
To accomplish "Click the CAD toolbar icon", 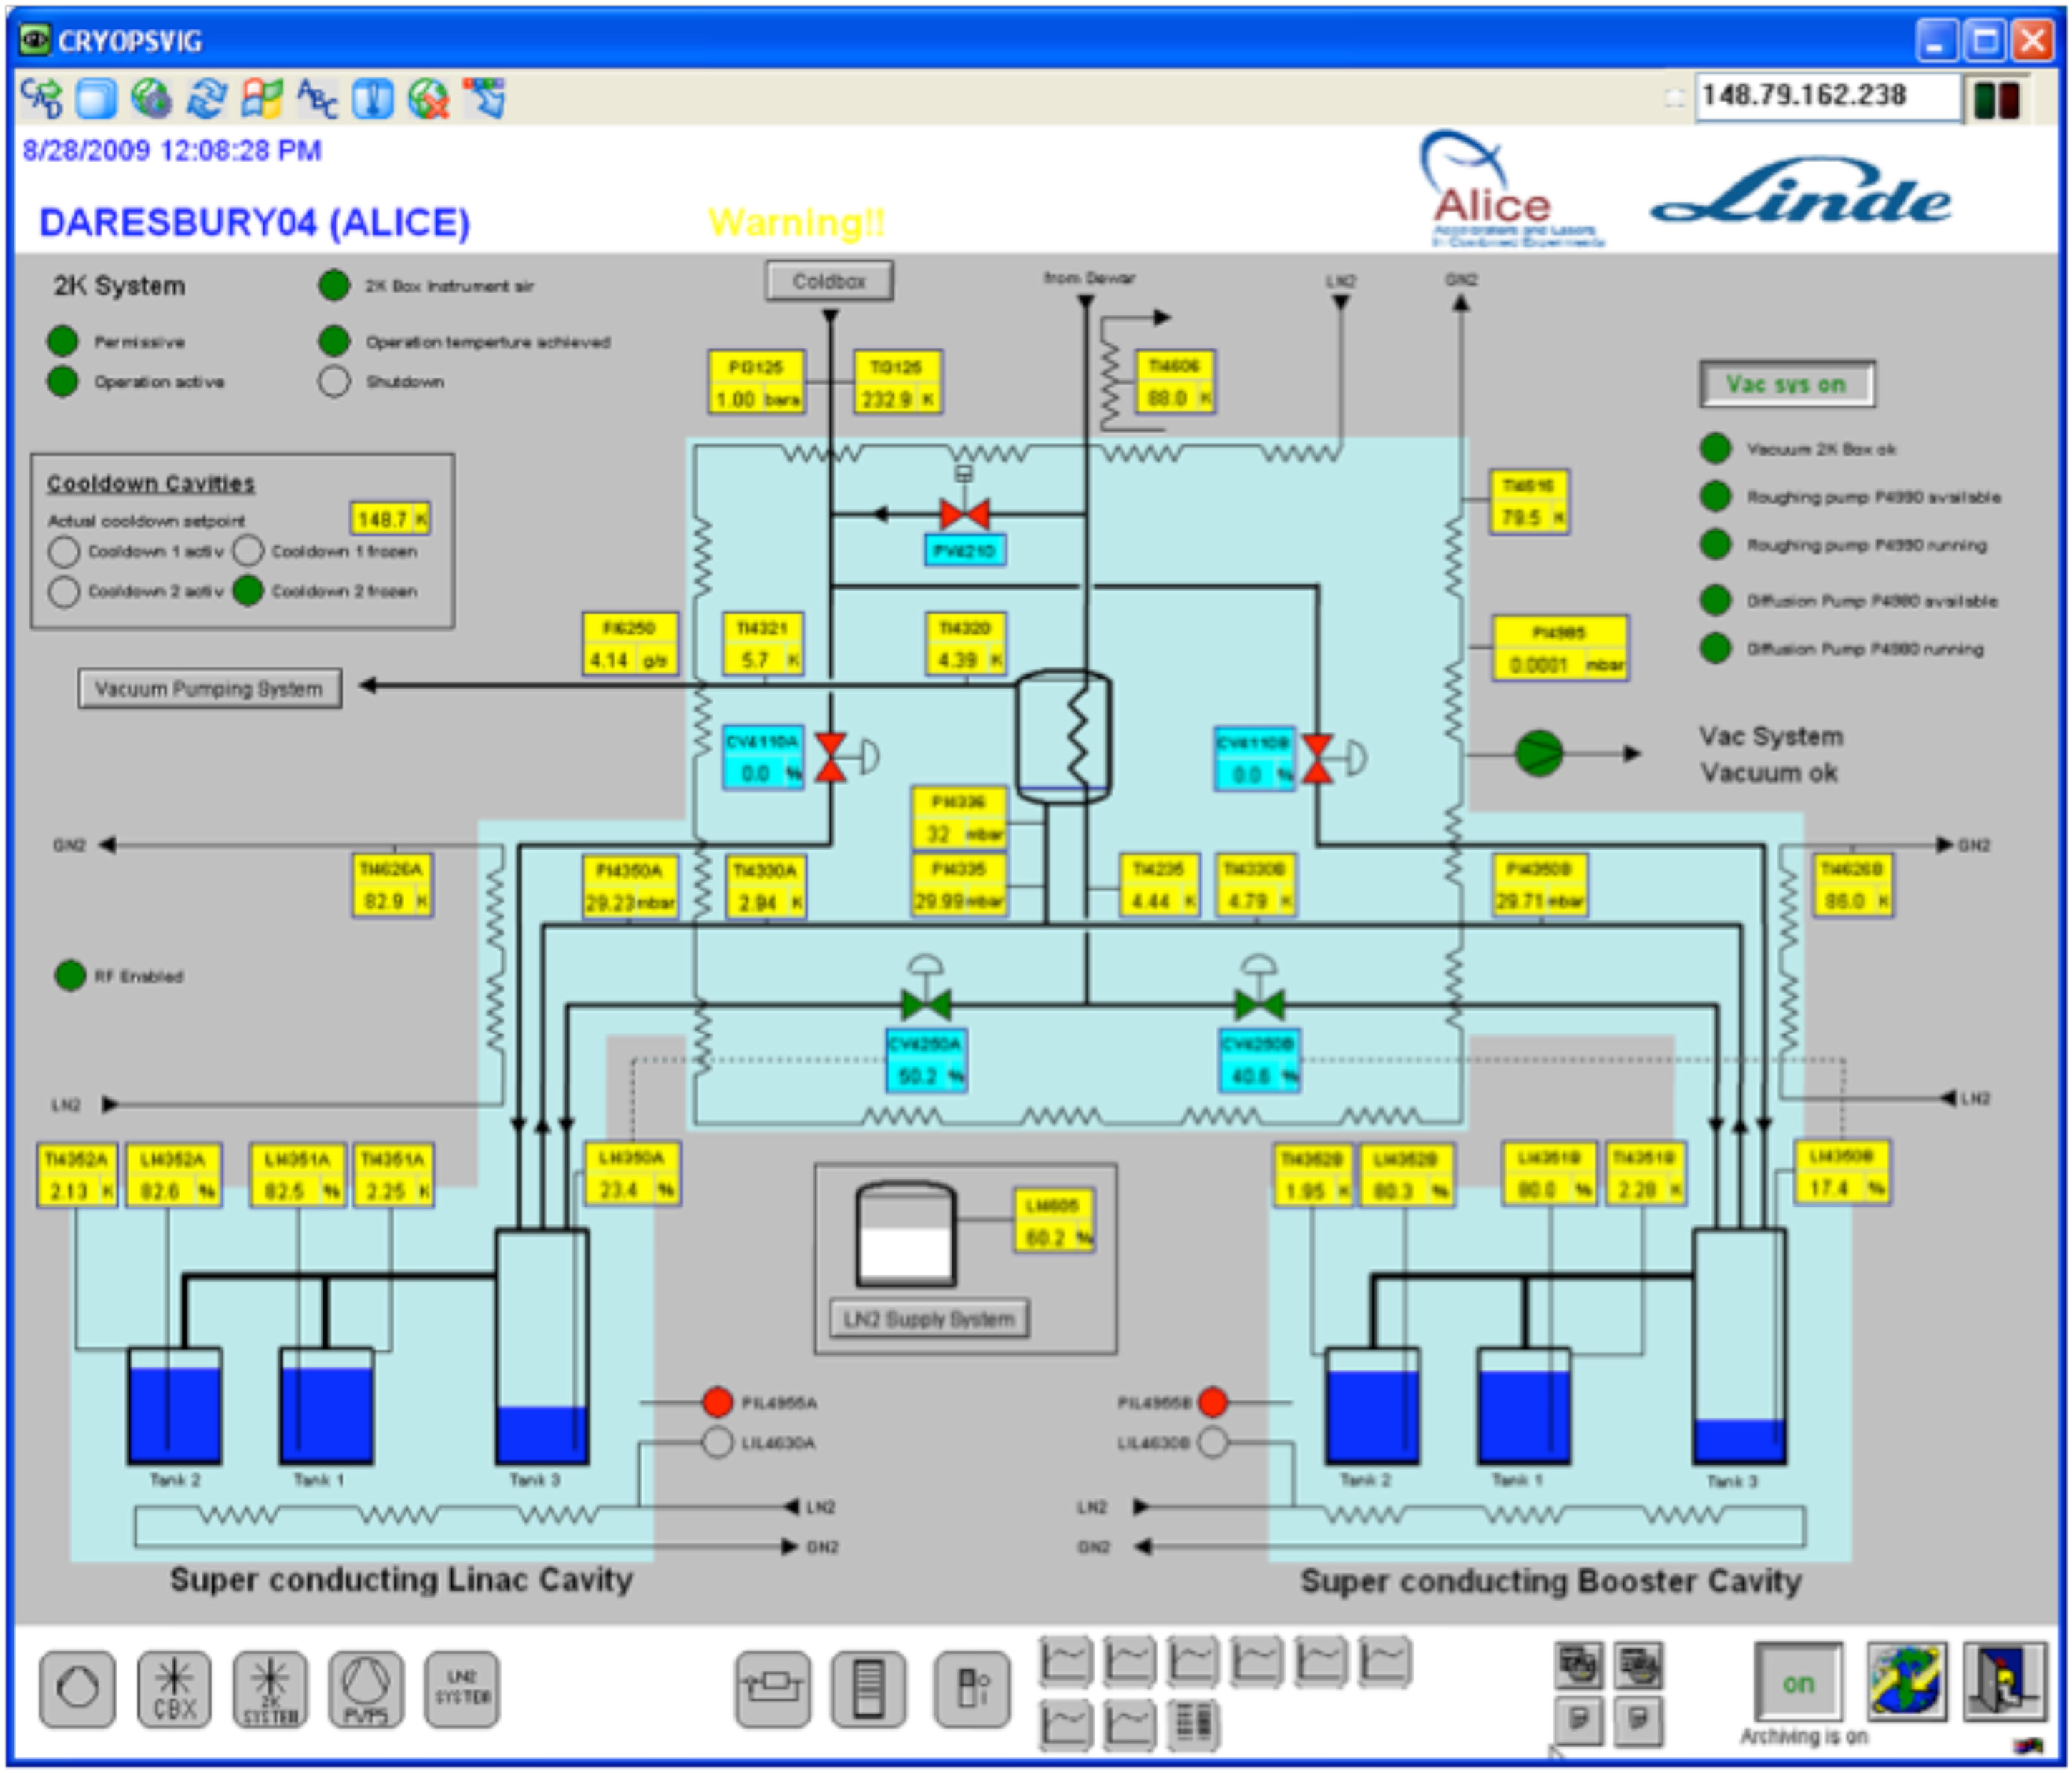I will [x=42, y=98].
